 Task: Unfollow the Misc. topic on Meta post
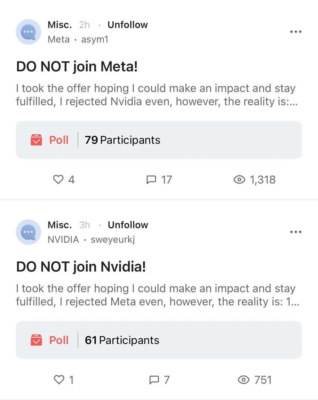(127, 25)
